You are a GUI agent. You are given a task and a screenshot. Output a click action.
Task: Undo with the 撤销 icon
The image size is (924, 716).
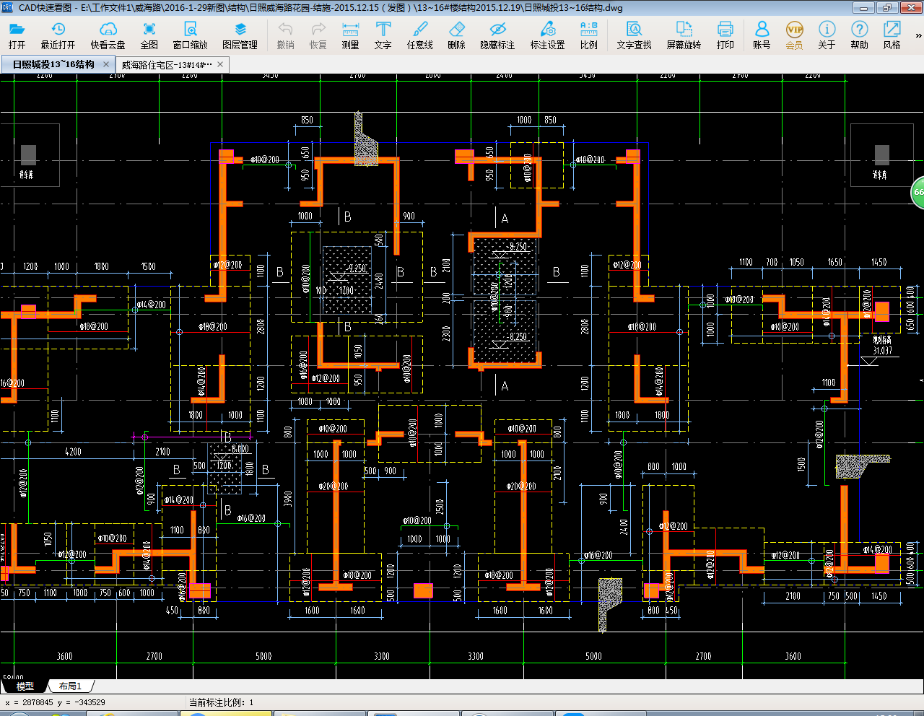pos(285,35)
